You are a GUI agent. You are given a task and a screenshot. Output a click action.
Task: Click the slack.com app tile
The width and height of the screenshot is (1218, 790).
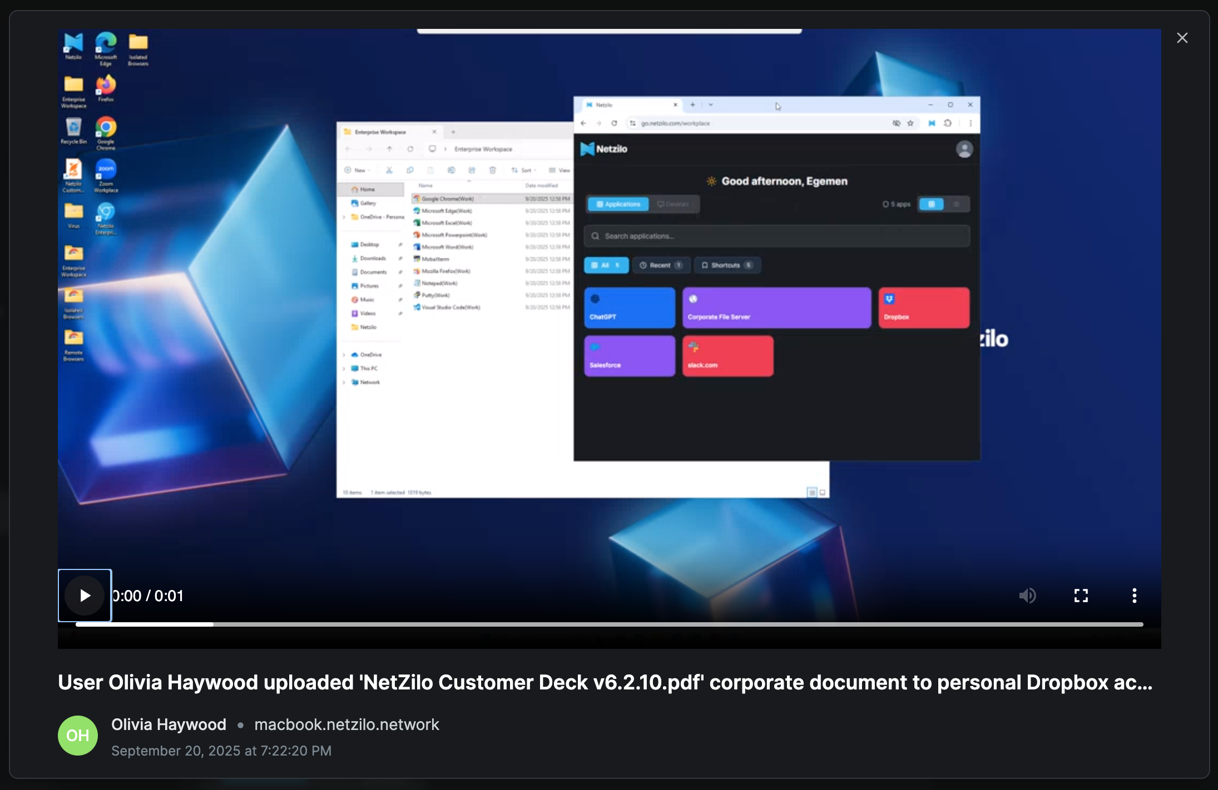(x=727, y=356)
